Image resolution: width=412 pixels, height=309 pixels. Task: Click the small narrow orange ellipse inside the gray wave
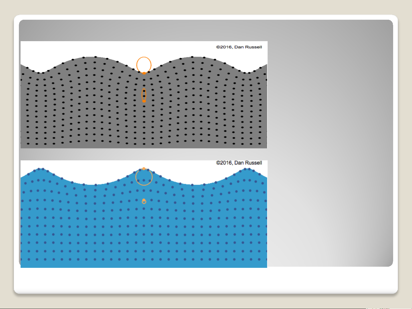pyautogui.click(x=144, y=95)
